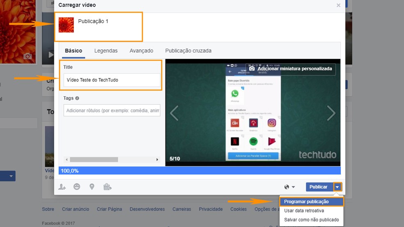Open the Carreiras footer link
Screen dimensions: 404x227
click(181, 209)
